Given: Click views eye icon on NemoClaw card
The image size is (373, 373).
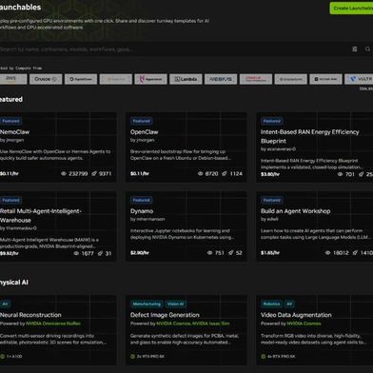Looking at the screenshot, I should 64,173.
